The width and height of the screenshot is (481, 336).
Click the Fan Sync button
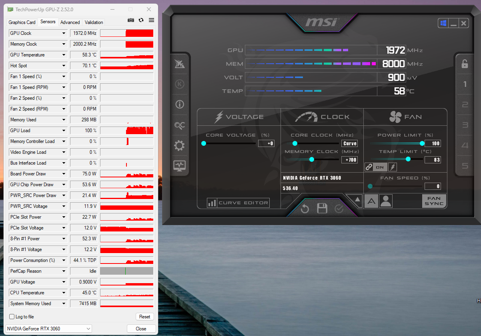pos(434,201)
